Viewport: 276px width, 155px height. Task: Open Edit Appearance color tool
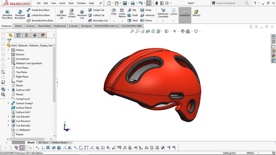182,31
